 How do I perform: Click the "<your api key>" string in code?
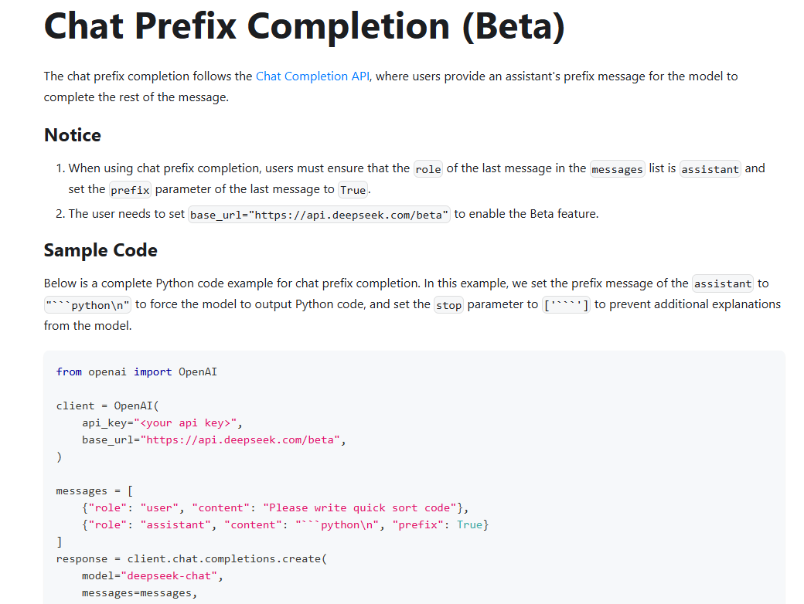point(189,423)
